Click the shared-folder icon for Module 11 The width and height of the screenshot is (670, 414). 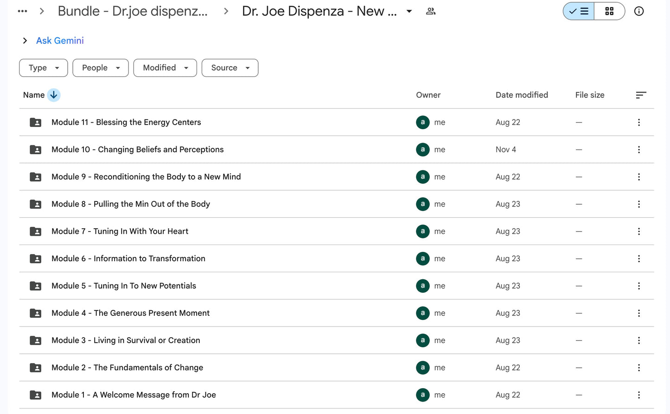[x=35, y=122]
